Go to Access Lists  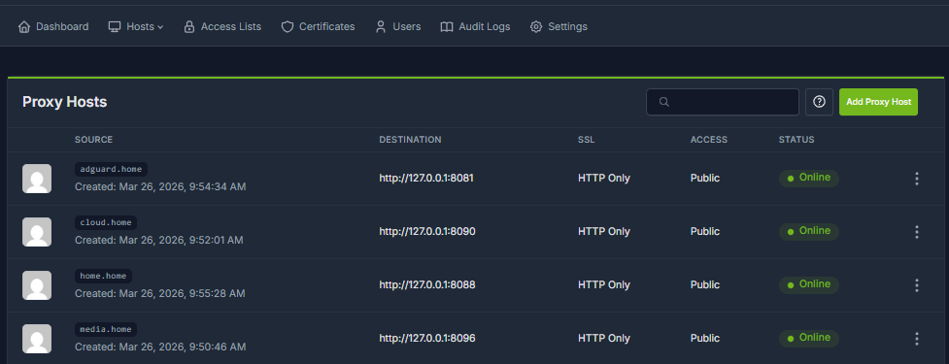(x=222, y=26)
